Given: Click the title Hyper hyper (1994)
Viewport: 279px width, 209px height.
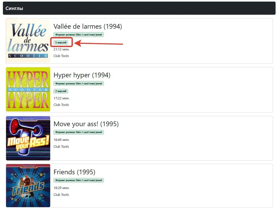Looking at the screenshot, I should point(82,75).
